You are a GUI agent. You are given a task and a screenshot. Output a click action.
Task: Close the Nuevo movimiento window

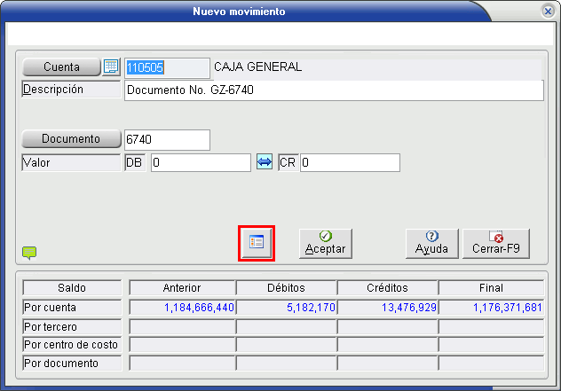click(x=548, y=12)
